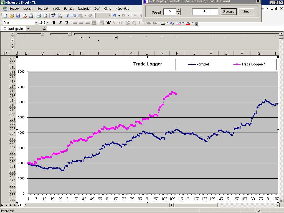The image size is (284, 213).
Task: Expand the hidden column group above column H
Action: 81,37
